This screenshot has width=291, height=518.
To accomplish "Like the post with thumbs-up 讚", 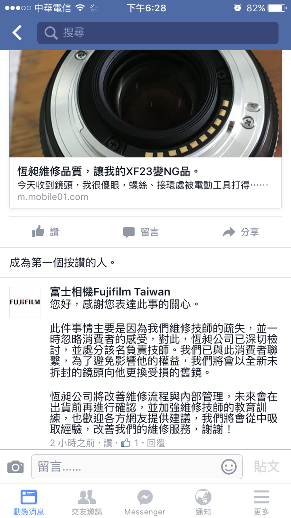I will [45, 232].
